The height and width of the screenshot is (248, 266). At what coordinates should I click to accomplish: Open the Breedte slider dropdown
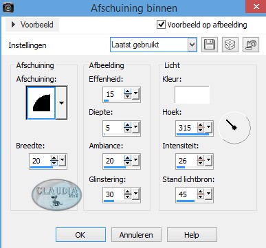tap(62, 161)
